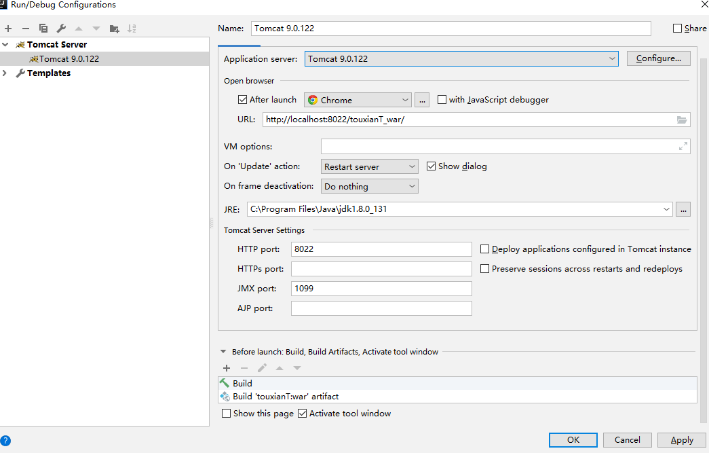
Task: Expand the VM options field
Action: 683,146
